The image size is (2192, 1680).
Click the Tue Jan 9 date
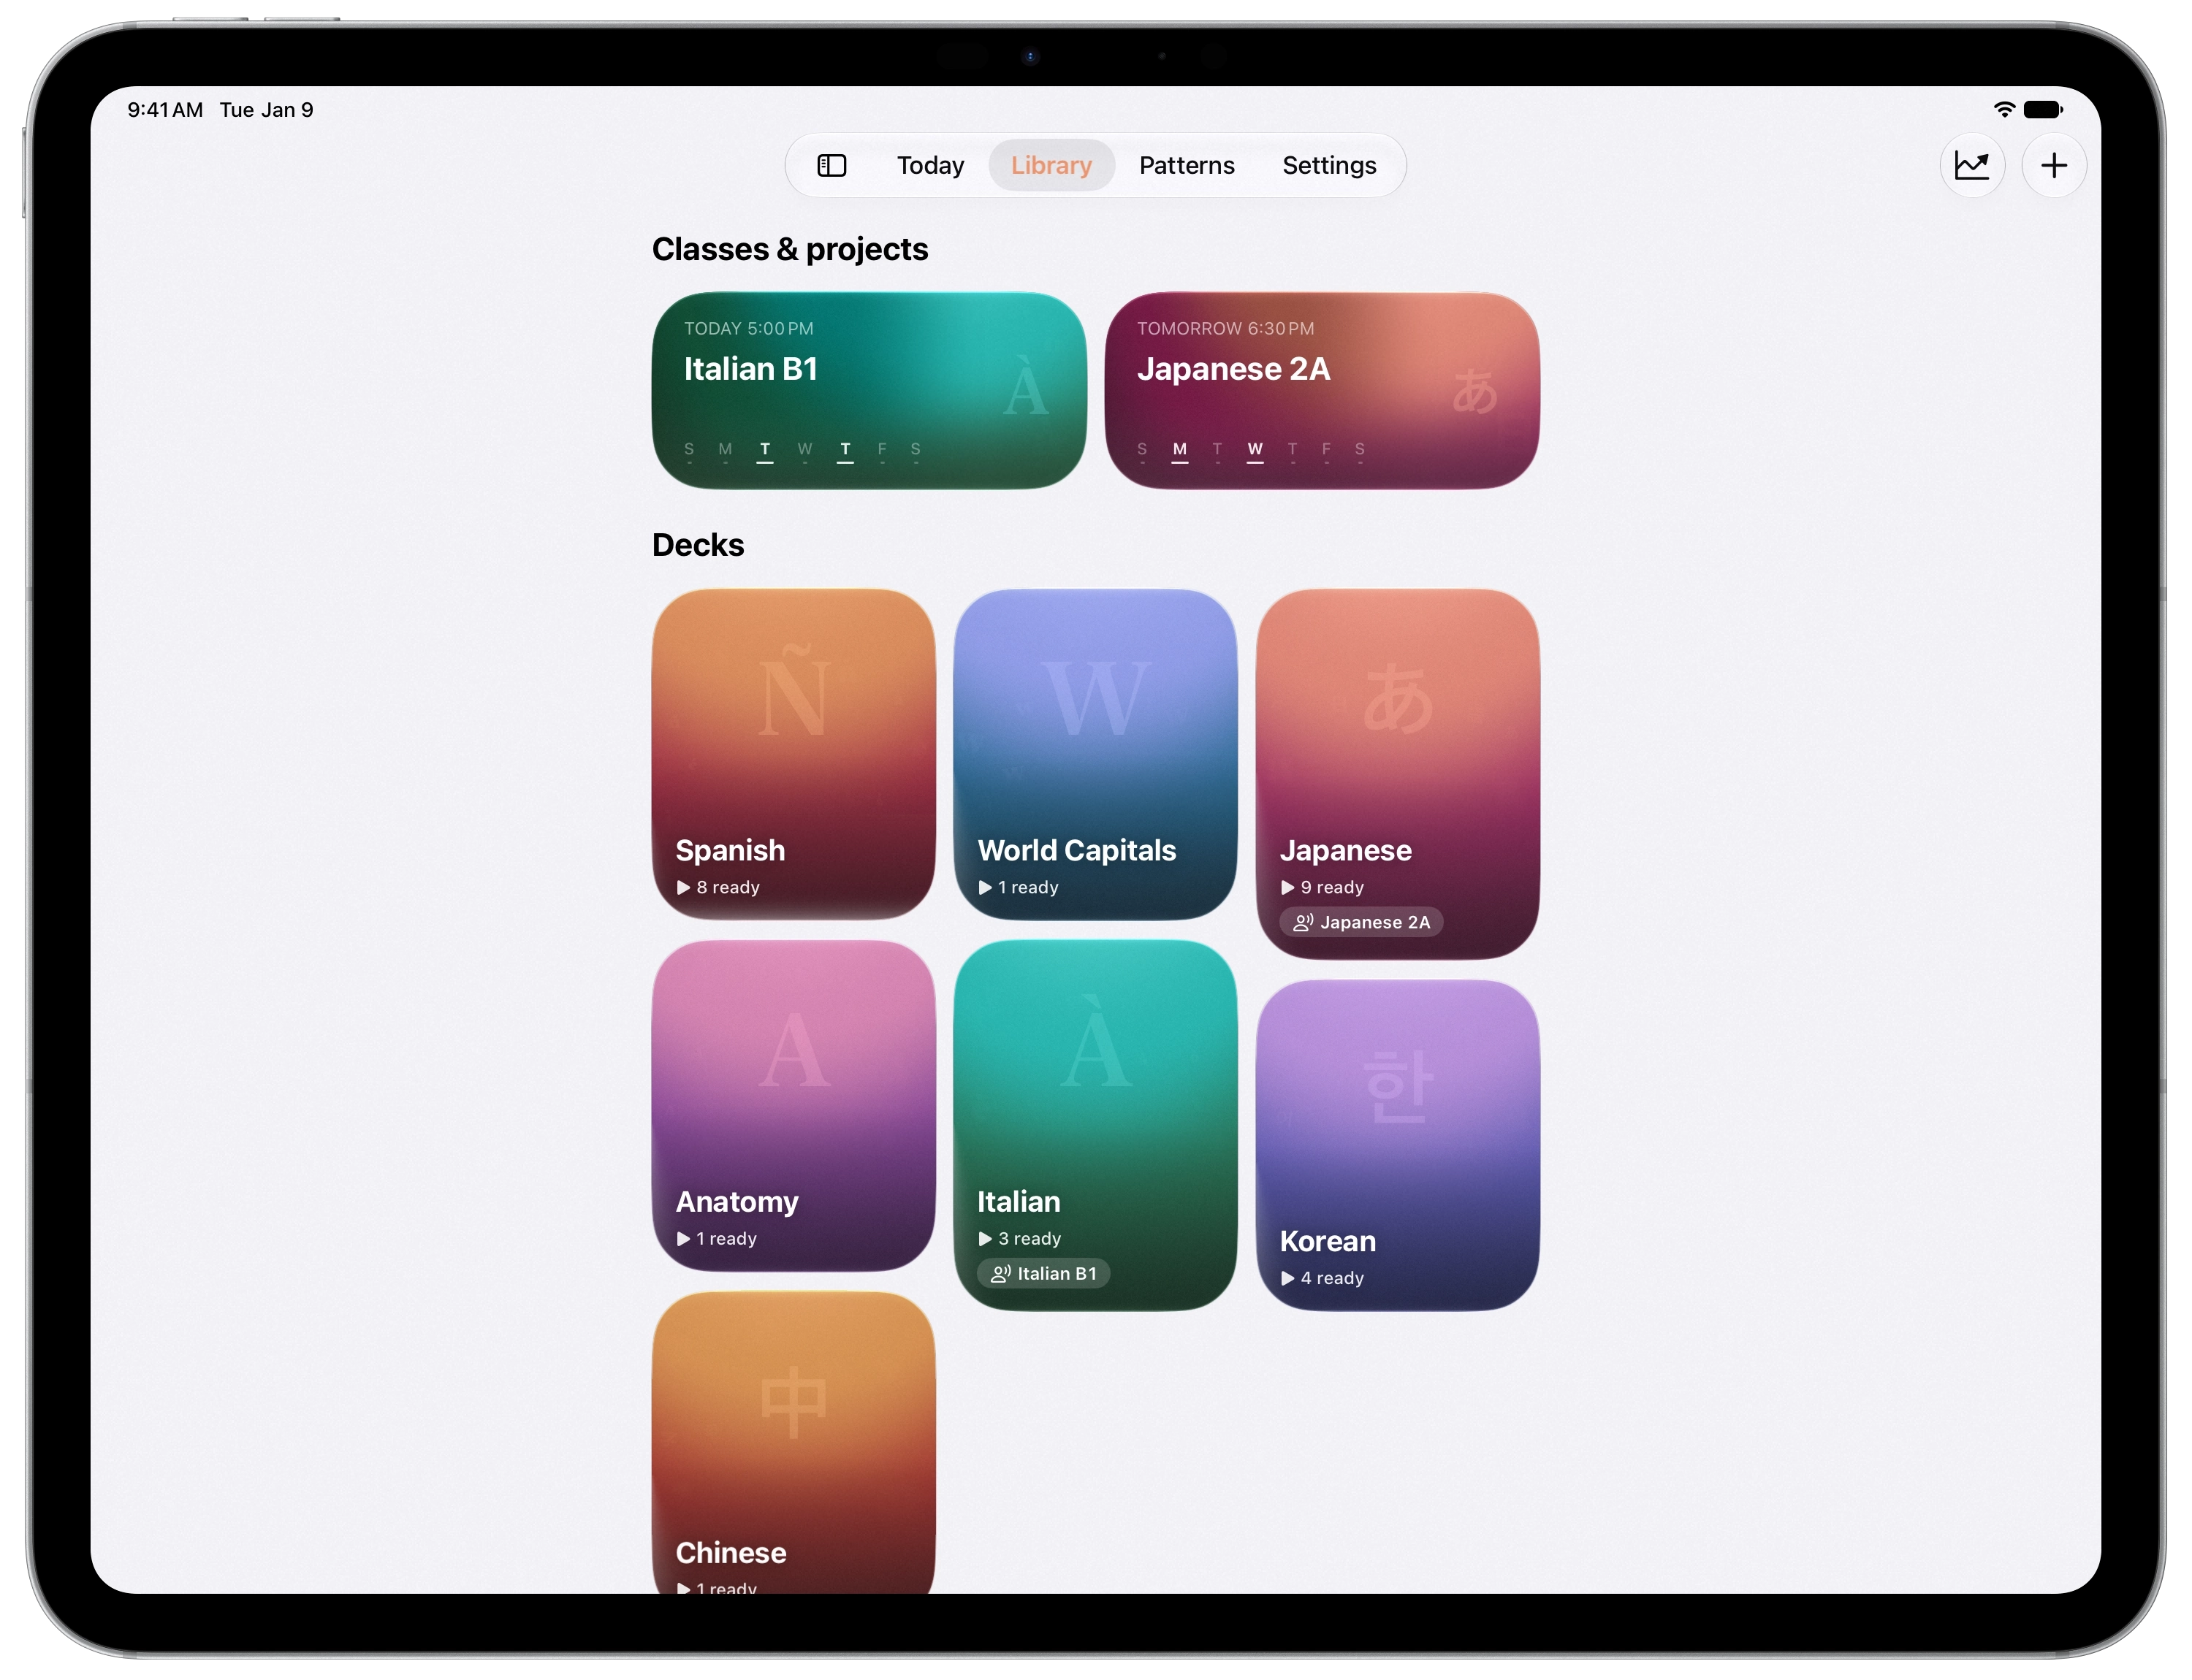(266, 110)
